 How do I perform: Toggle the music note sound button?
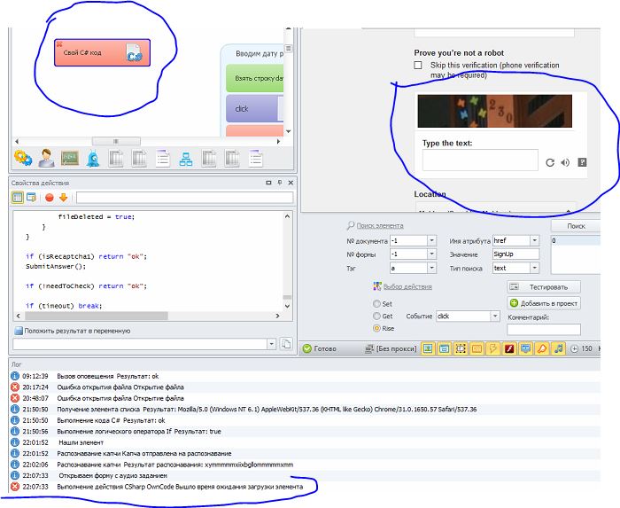pos(558,348)
